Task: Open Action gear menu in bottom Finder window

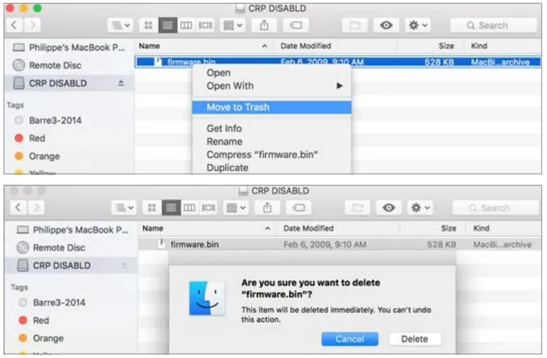Action: (420, 208)
